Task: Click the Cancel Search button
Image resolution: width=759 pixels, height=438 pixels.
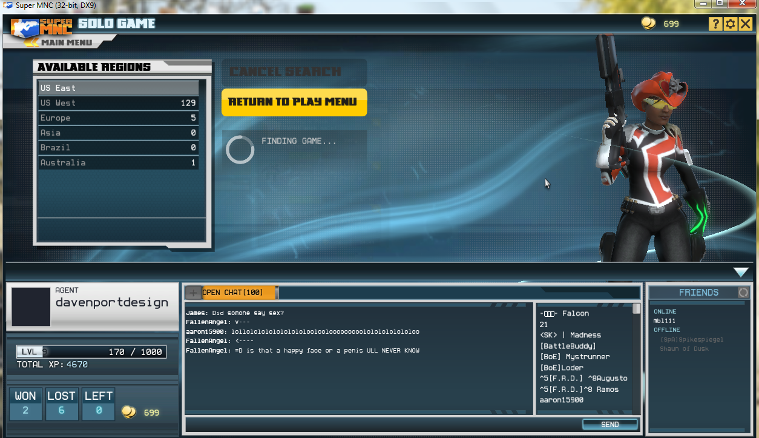Action: [294, 72]
